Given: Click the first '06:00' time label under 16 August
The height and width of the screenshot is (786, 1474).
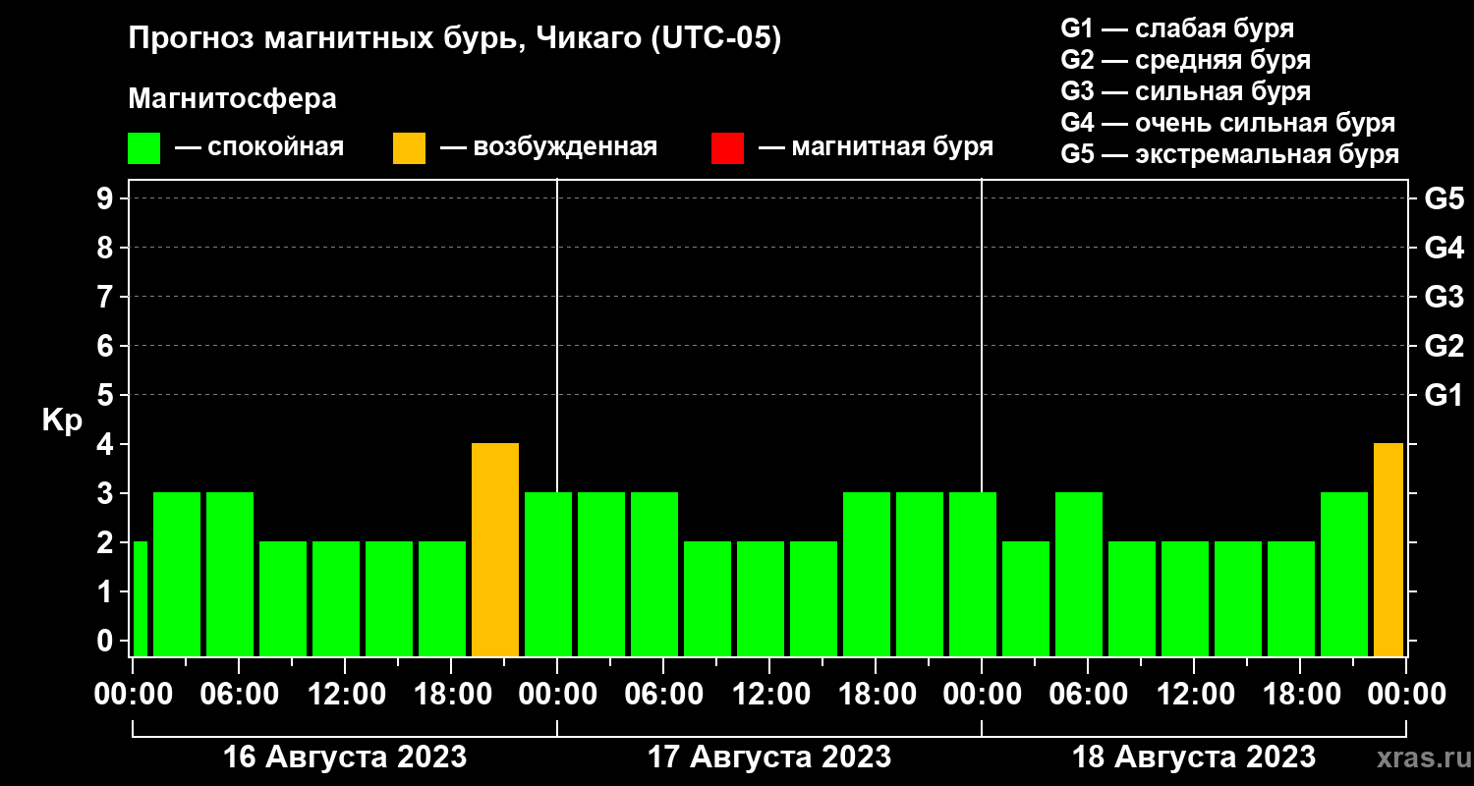Looking at the screenshot, I should click(x=239, y=695).
